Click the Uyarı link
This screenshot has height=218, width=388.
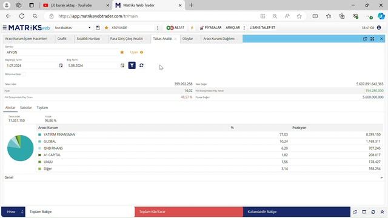pyautogui.click(x=134, y=52)
